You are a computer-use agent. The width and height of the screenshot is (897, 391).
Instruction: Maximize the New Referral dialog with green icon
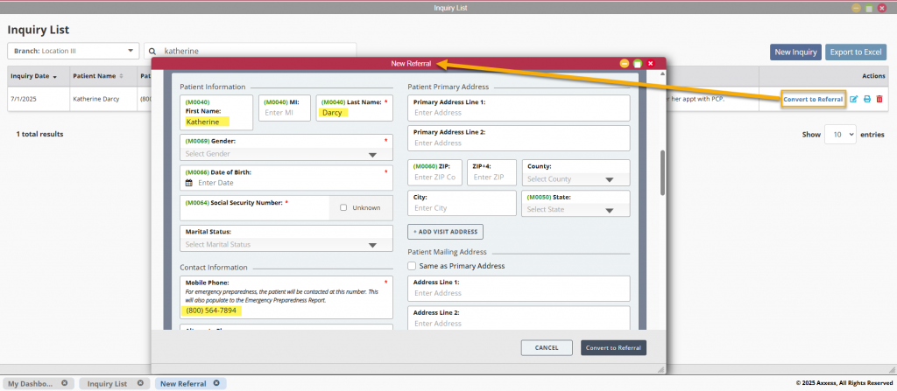(x=638, y=64)
